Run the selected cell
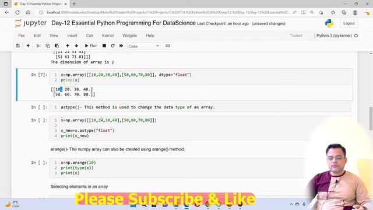The width and height of the screenshot is (373, 210). click(x=91, y=45)
